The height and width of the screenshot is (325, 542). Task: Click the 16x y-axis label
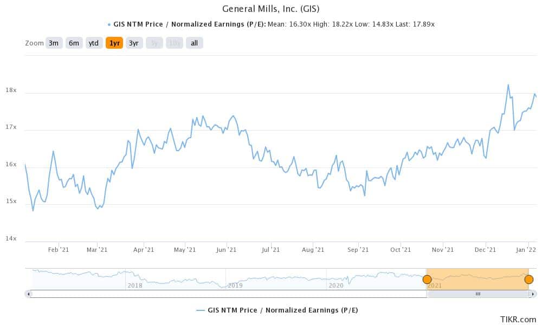click(11, 165)
